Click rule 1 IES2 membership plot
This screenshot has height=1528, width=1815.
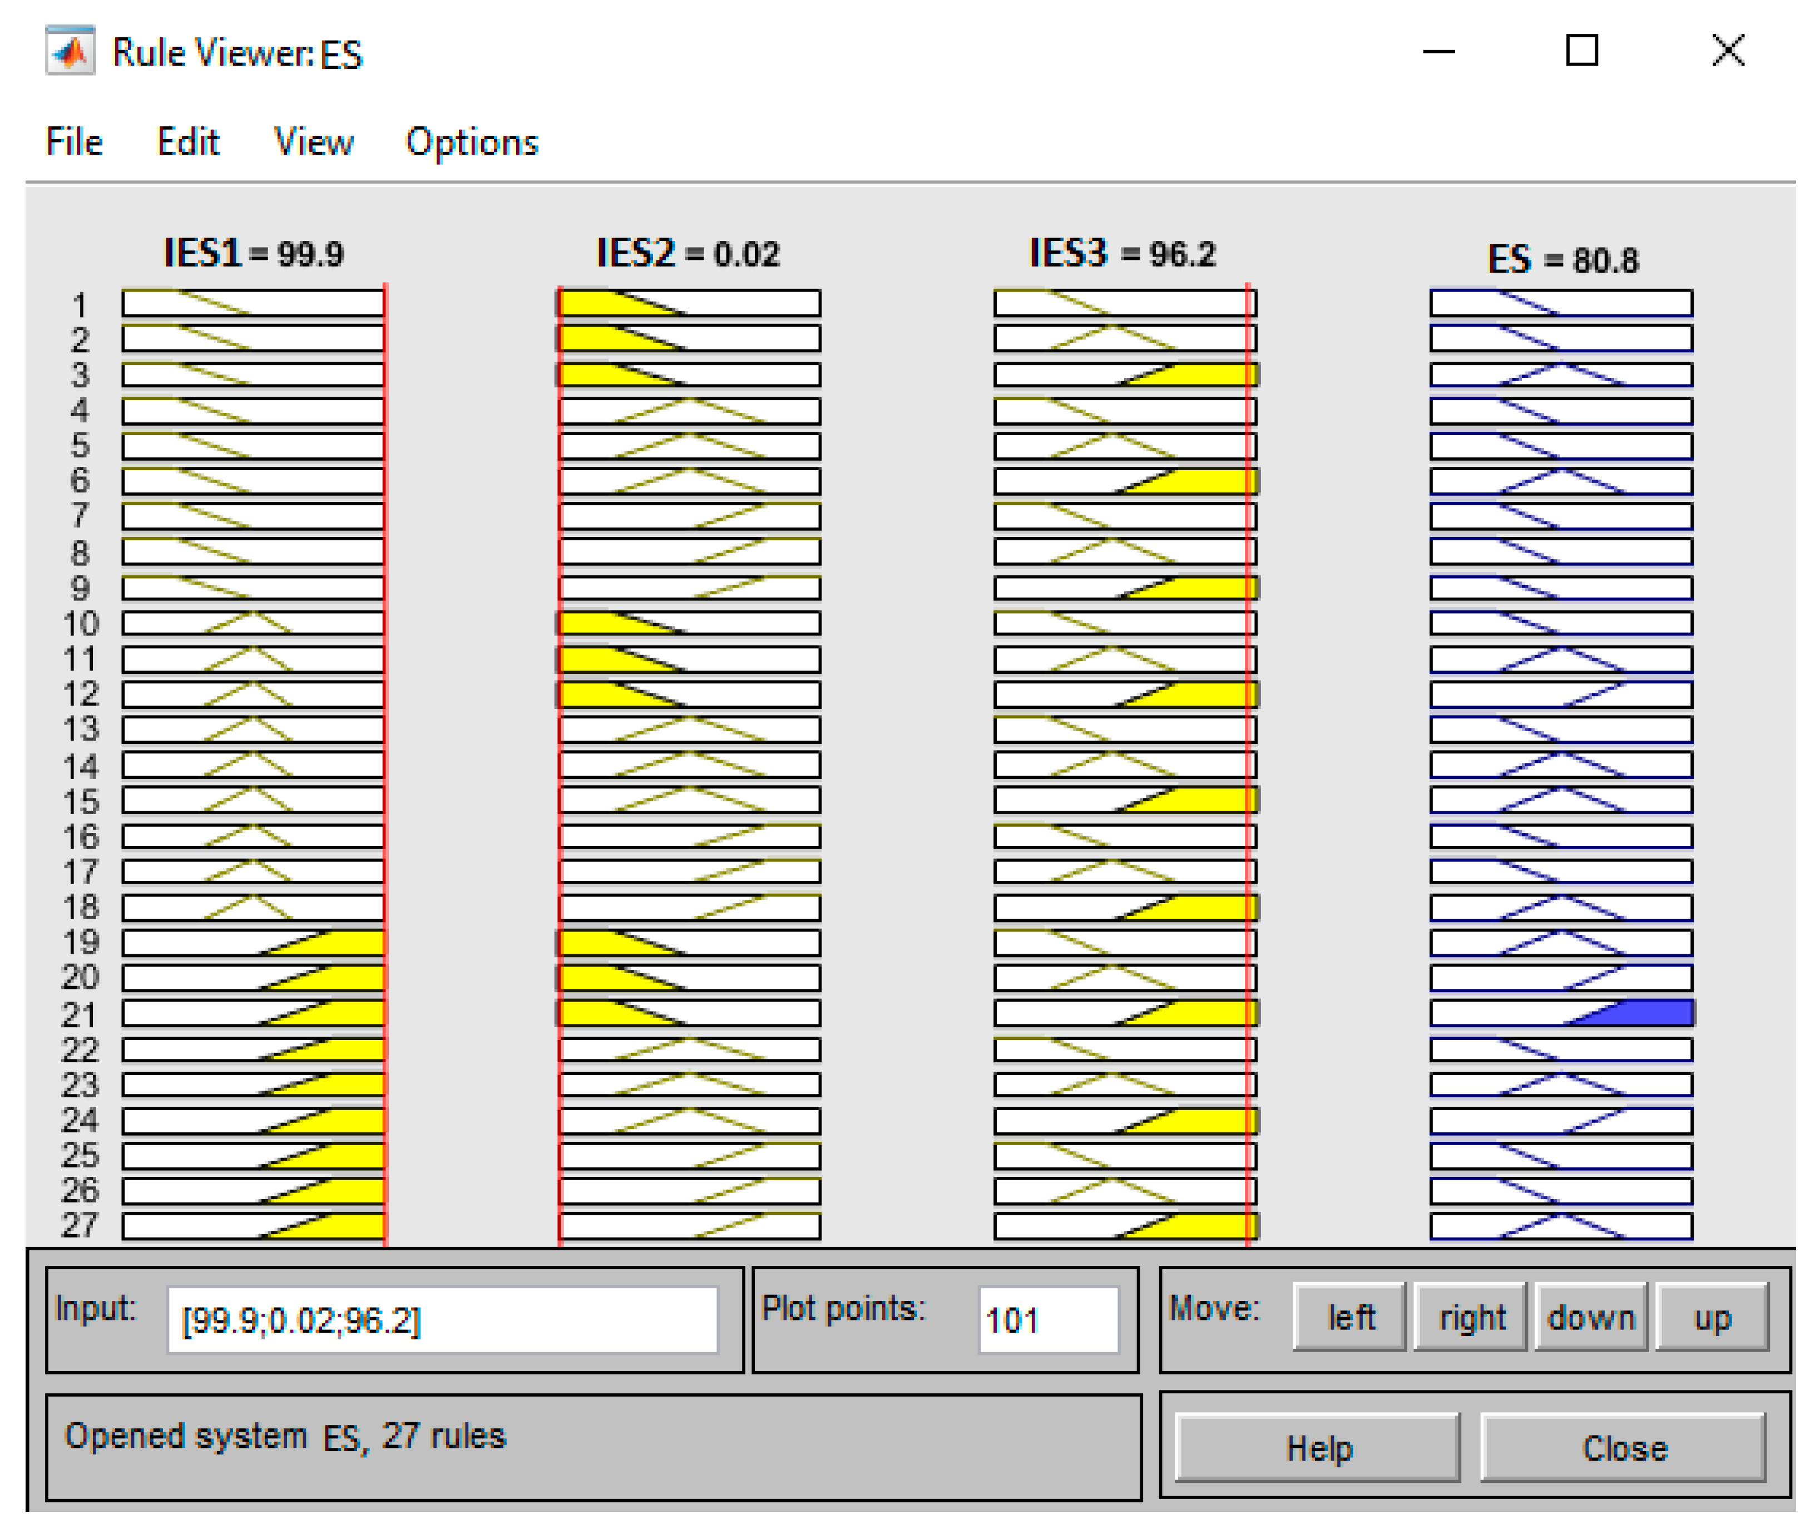(x=689, y=303)
